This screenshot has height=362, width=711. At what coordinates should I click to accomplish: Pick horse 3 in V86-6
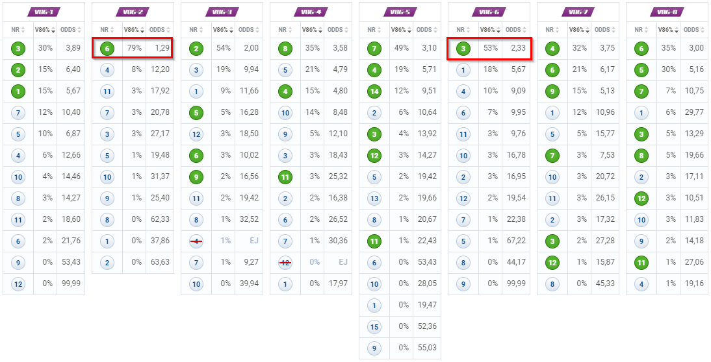click(463, 48)
